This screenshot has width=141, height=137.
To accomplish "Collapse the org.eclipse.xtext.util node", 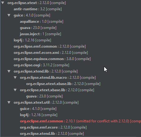I will [9, 102].
